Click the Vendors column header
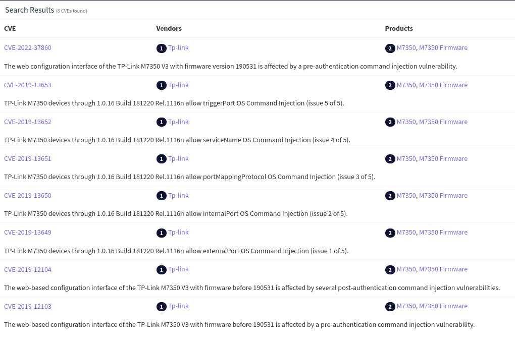Viewport: 515px width, 341px height. (169, 28)
